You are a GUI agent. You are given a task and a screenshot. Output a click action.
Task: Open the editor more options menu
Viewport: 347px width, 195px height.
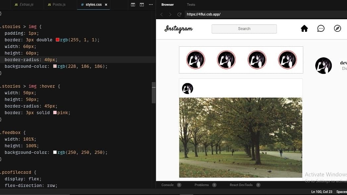(151, 5)
